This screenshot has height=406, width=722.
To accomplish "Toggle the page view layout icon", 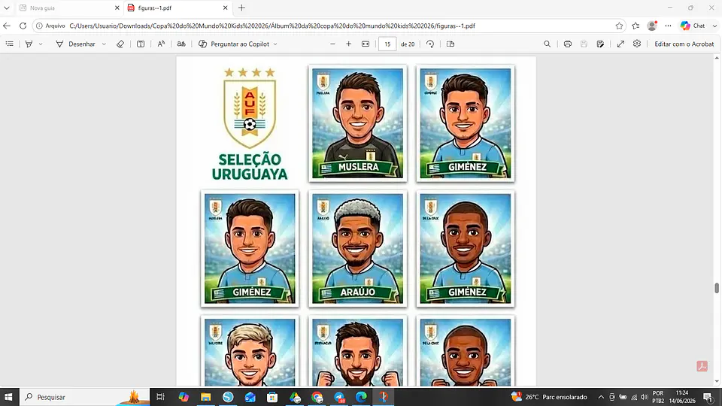I will click(450, 44).
